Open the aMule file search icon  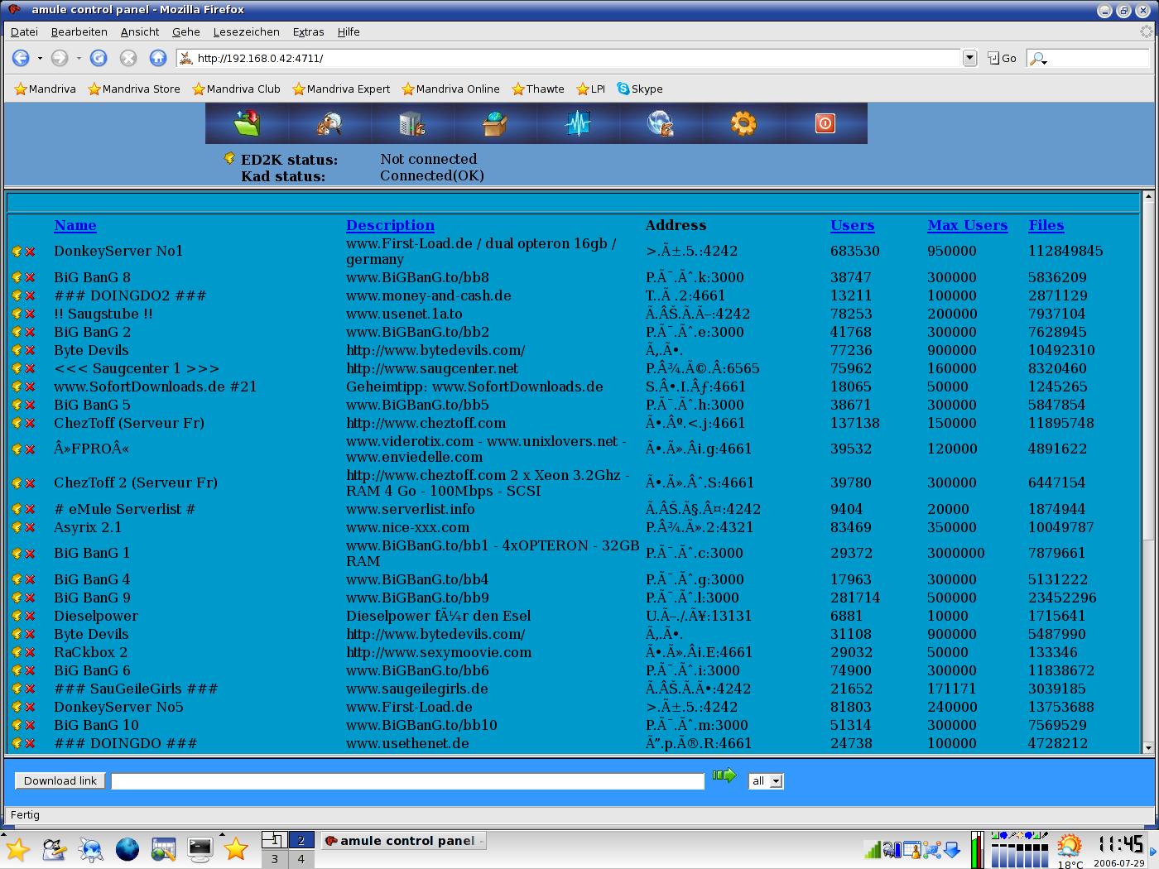[x=329, y=123]
